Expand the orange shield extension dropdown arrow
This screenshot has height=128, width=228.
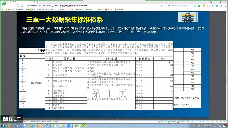point(206,6)
